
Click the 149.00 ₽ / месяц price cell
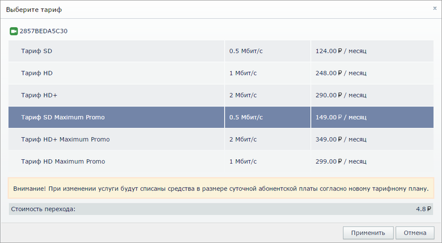341,117
